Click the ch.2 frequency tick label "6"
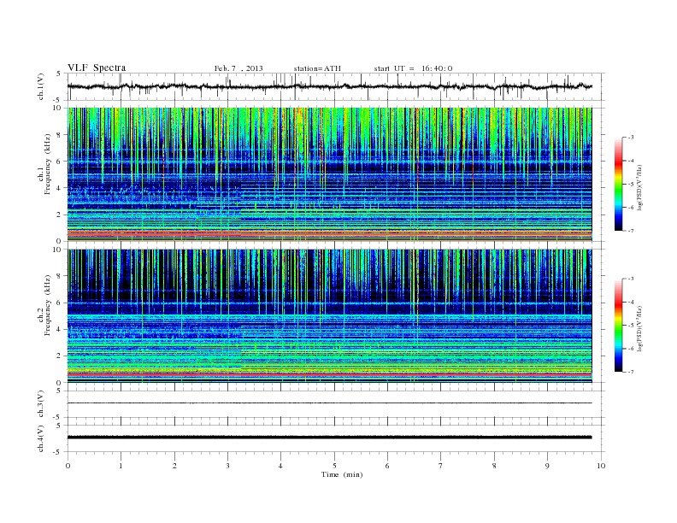 pyautogui.click(x=59, y=303)
